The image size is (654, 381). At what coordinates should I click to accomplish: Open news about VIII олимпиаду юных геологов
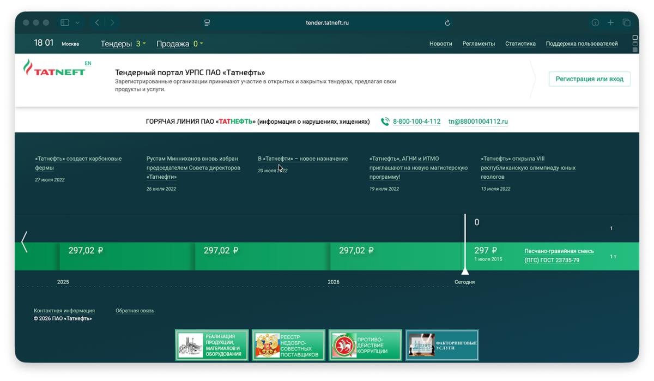[528, 168]
